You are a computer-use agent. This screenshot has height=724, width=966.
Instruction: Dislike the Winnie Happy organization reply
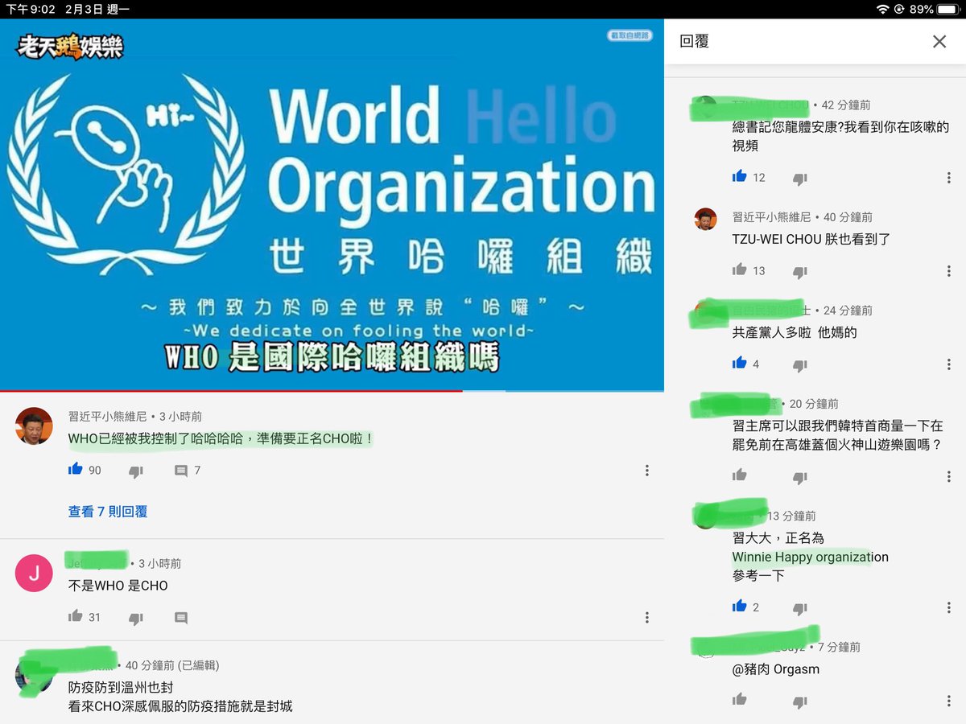800,609
